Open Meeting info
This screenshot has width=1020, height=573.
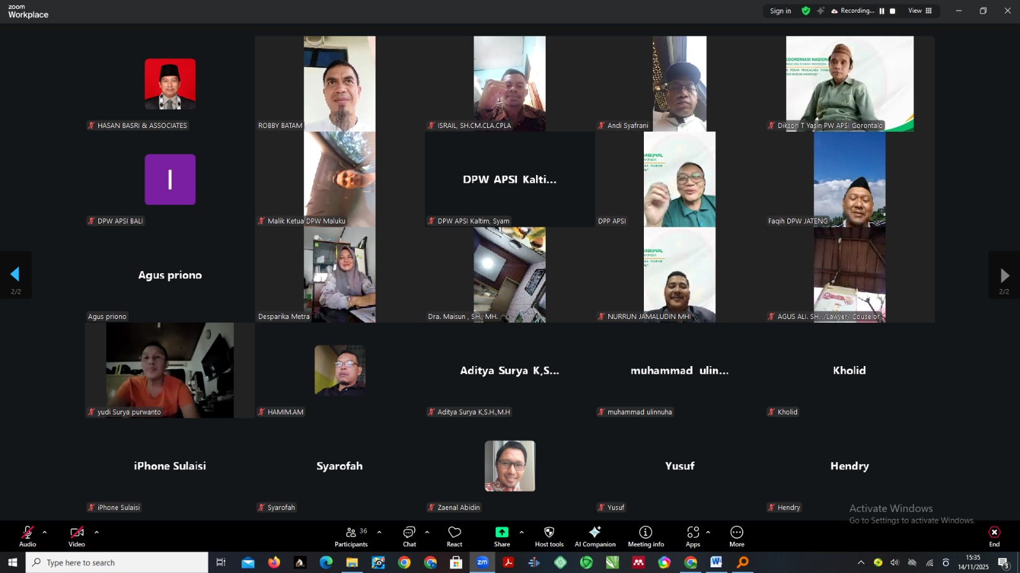pyautogui.click(x=646, y=536)
